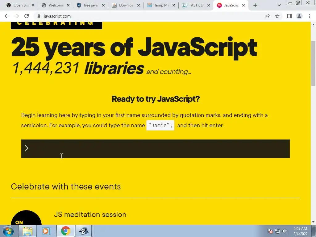Share this page using the share icon
This screenshot has height=237, width=316.
[x=267, y=16]
